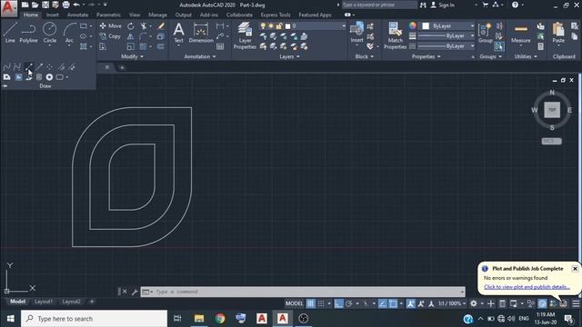The height and width of the screenshot is (327, 582).
Task: Toggle annotation objects visibility in status bar
Action: [x=410, y=303]
